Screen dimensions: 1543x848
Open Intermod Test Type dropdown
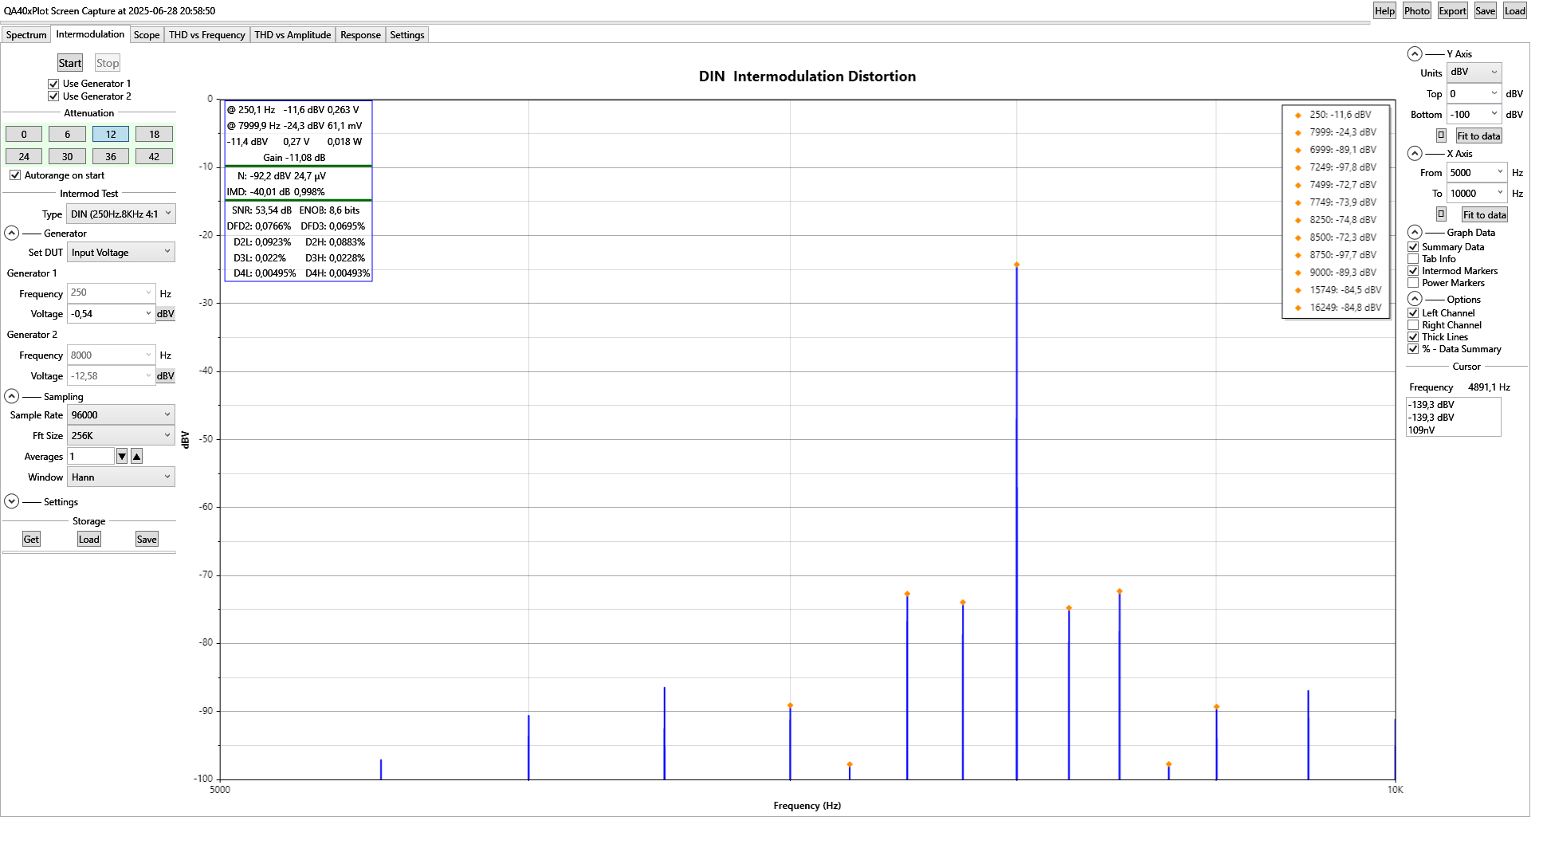point(121,214)
